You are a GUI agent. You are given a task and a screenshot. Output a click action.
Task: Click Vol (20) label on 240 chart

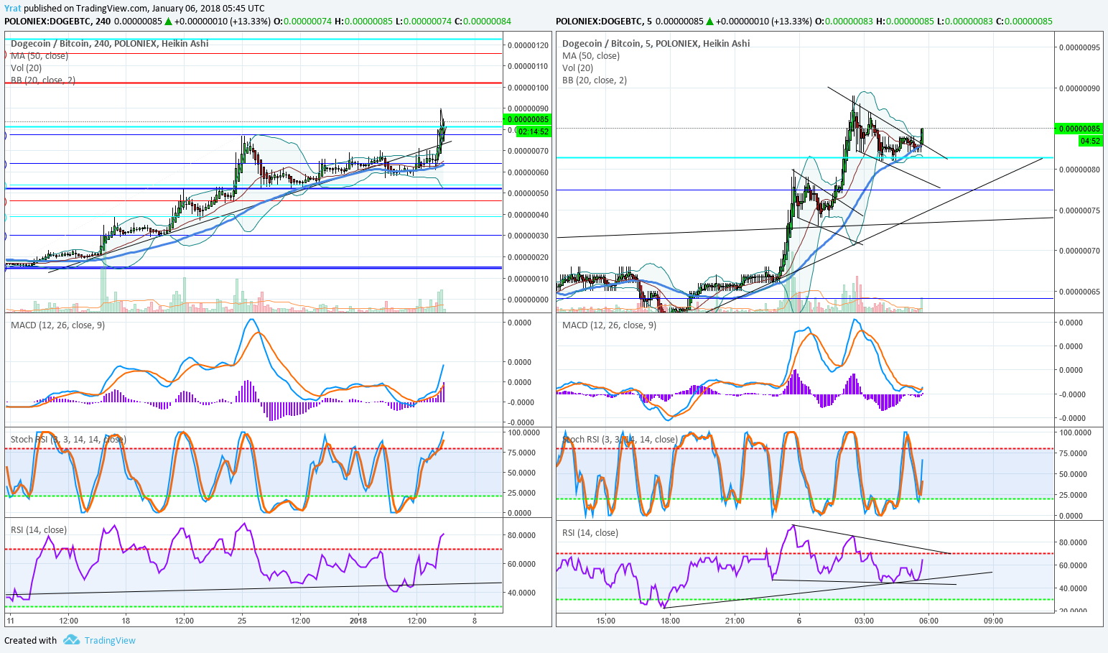[27, 68]
